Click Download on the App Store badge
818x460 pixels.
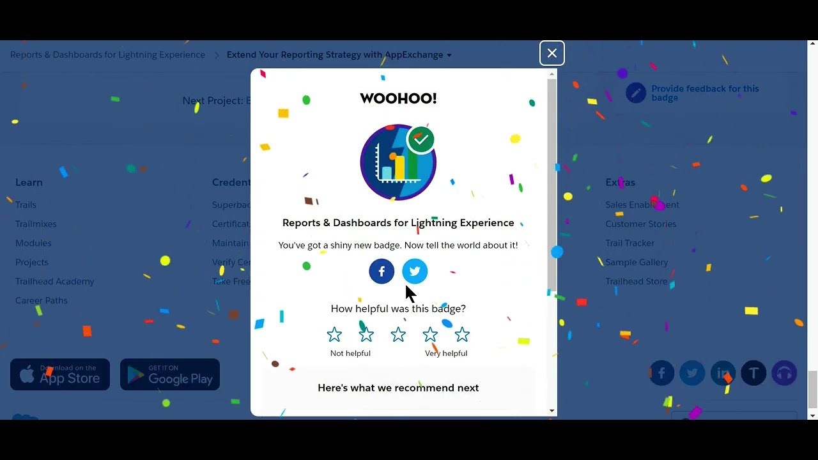pos(60,374)
